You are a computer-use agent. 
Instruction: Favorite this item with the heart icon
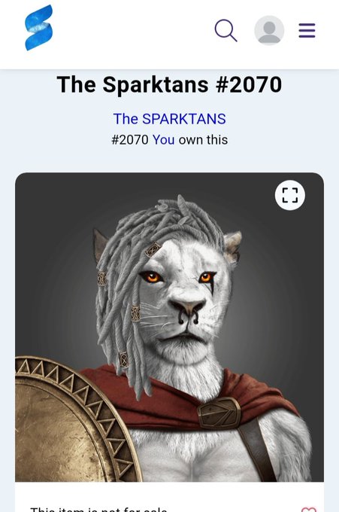pyautogui.click(x=309, y=509)
